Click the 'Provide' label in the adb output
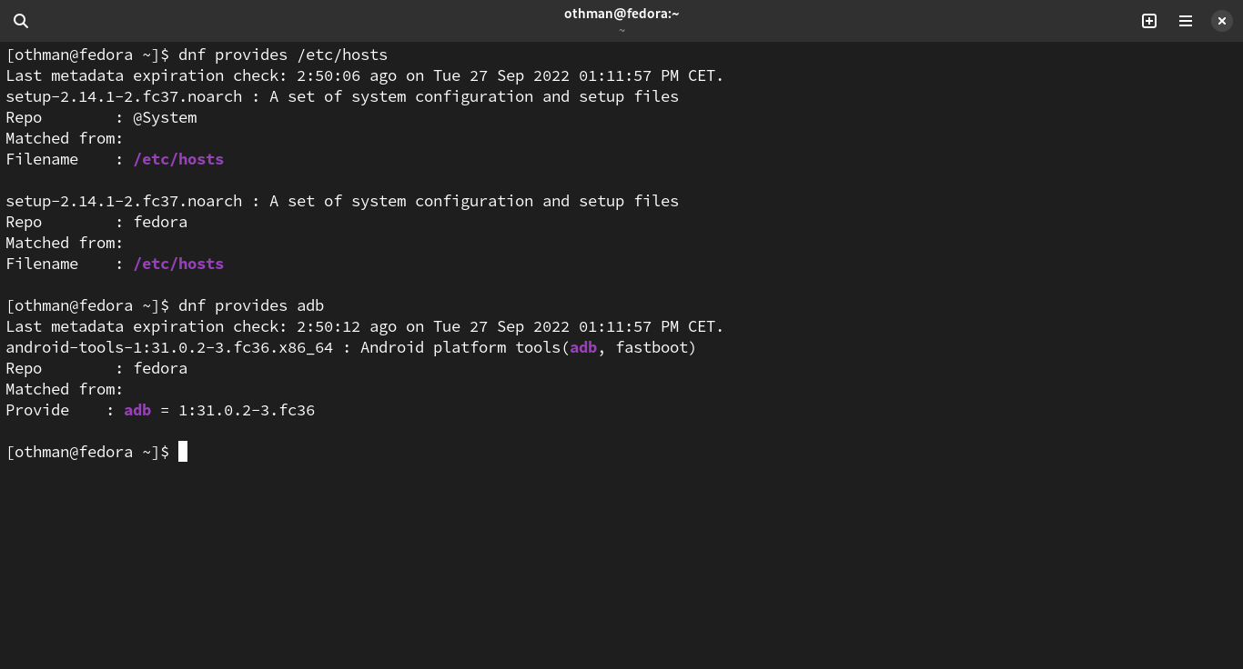The image size is (1243, 669). [37, 410]
